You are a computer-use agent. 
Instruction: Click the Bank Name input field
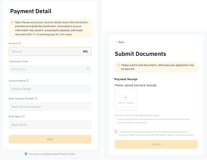(50, 125)
